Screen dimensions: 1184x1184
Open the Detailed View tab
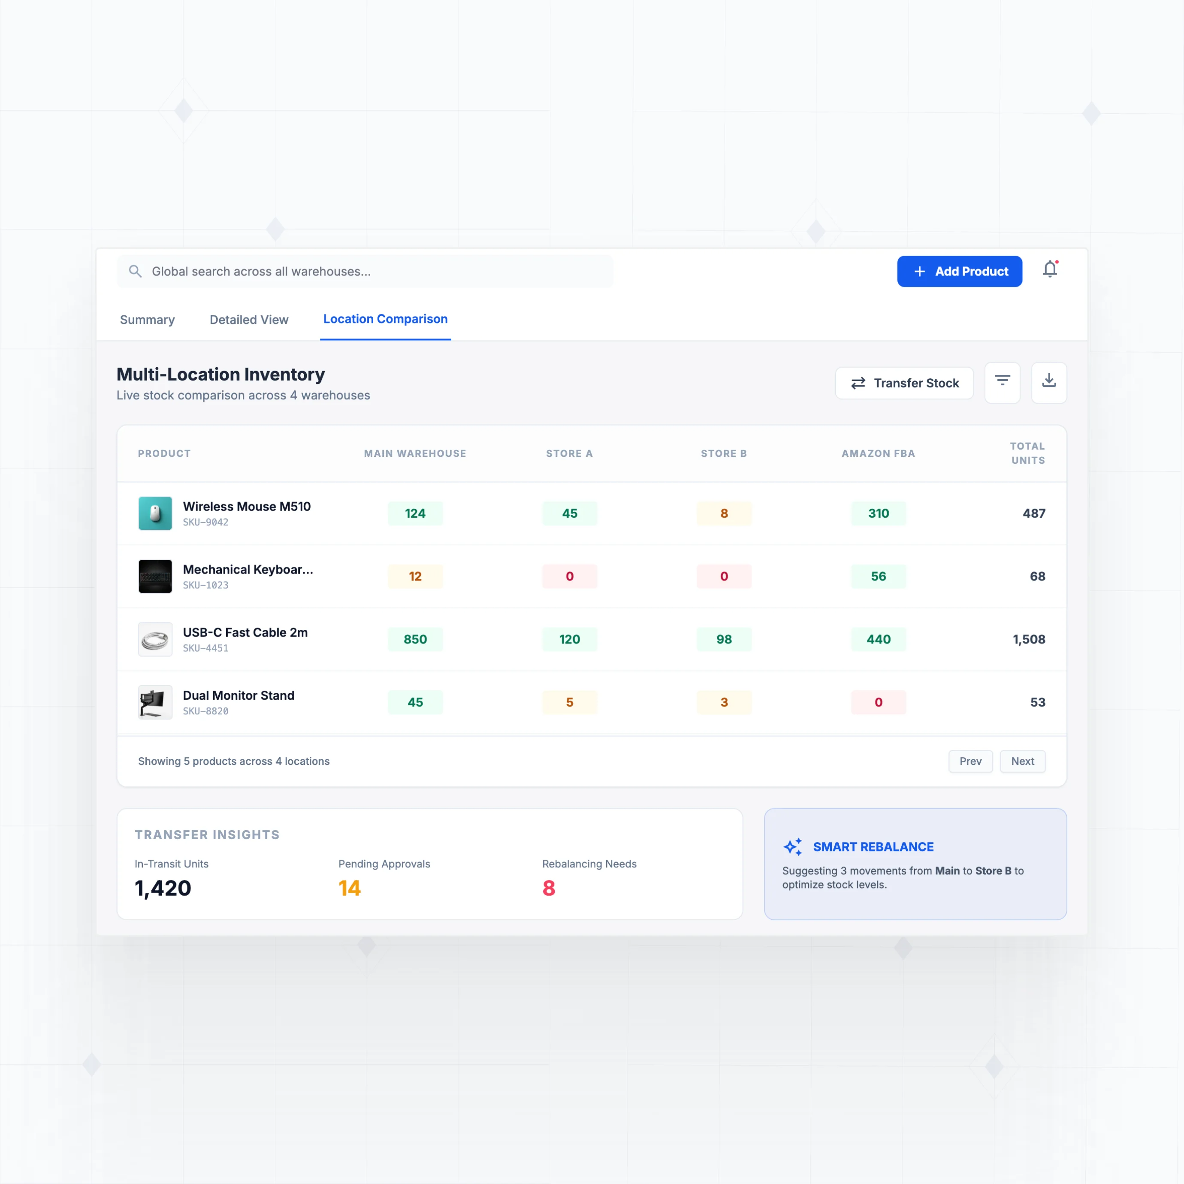(249, 319)
